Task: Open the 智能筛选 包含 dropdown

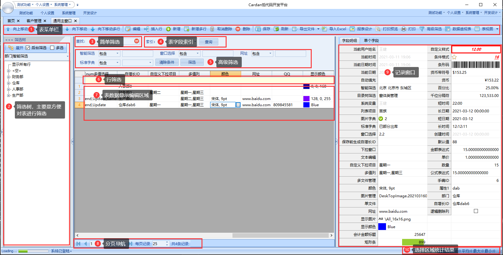Action: pos(117,53)
